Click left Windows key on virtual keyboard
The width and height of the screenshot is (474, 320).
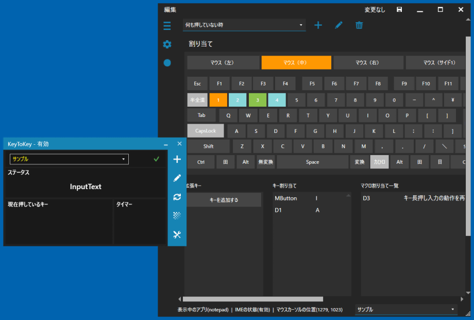(x=226, y=162)
